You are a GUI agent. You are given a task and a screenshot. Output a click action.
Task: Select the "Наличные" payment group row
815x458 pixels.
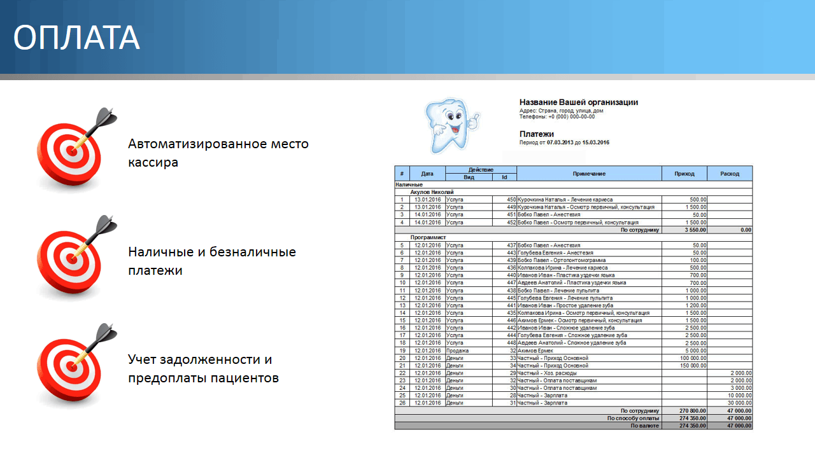(x=409, y=184)
